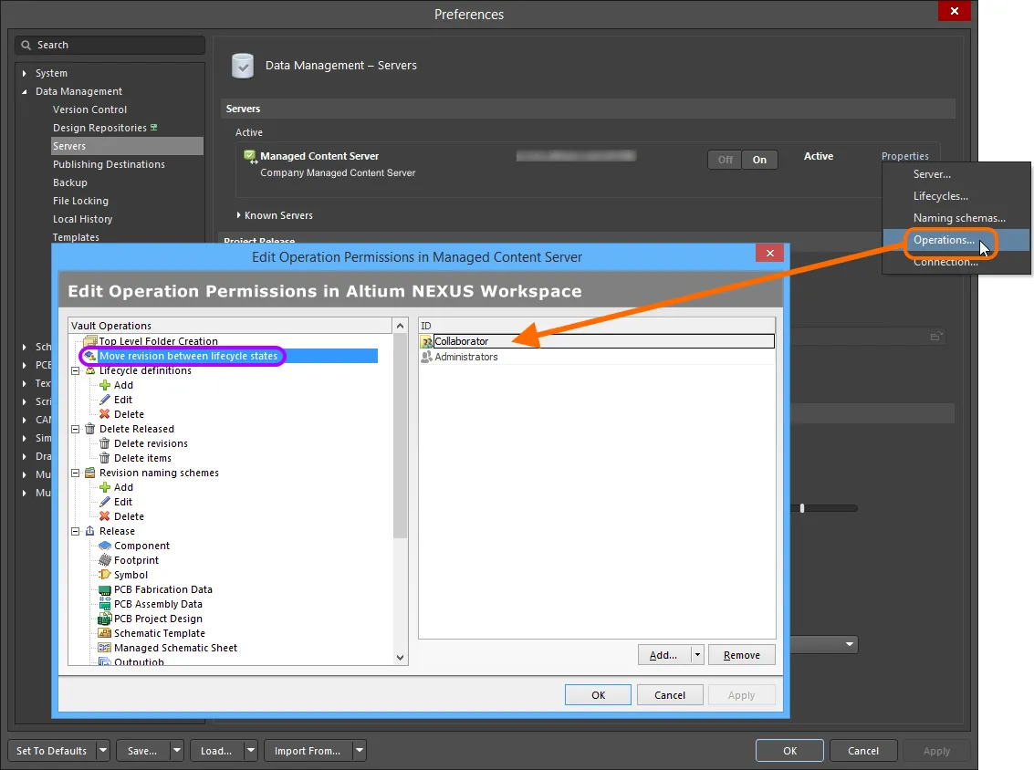The image size is (1034, 770).
Task: Open the Add... button dropdown arrow
Action: click(697, 655)
